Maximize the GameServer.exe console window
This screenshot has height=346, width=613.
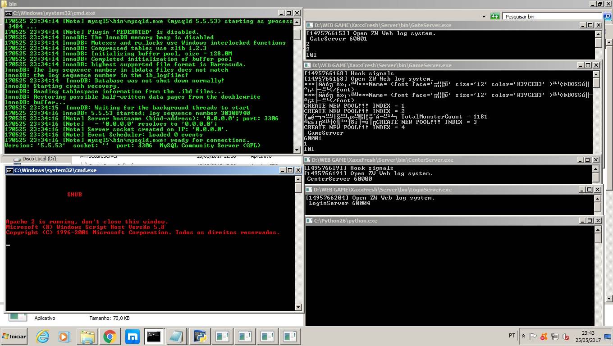point(588,65)
